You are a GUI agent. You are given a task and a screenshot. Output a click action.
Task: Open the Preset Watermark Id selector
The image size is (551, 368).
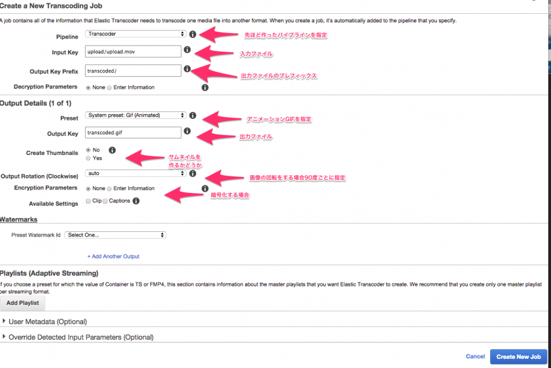pos(115,234)
